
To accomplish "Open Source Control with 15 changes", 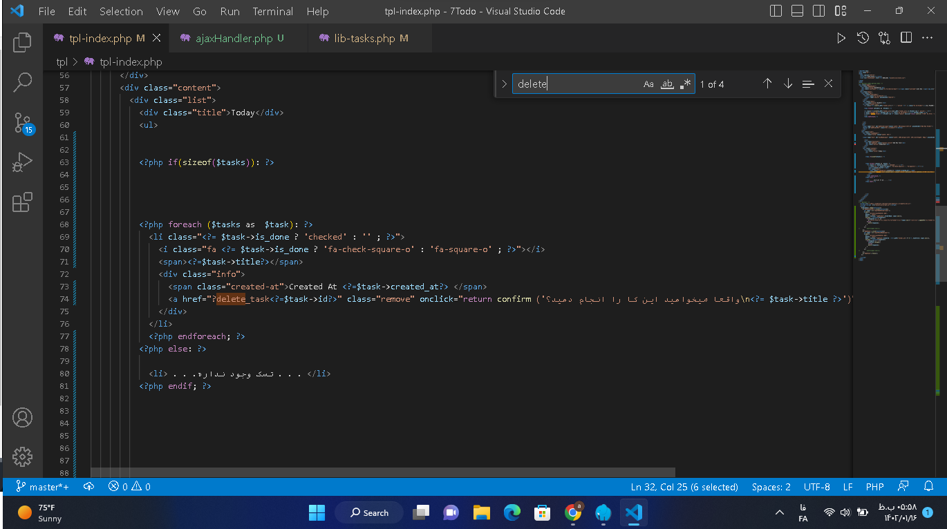I will [x=22, y=124].
